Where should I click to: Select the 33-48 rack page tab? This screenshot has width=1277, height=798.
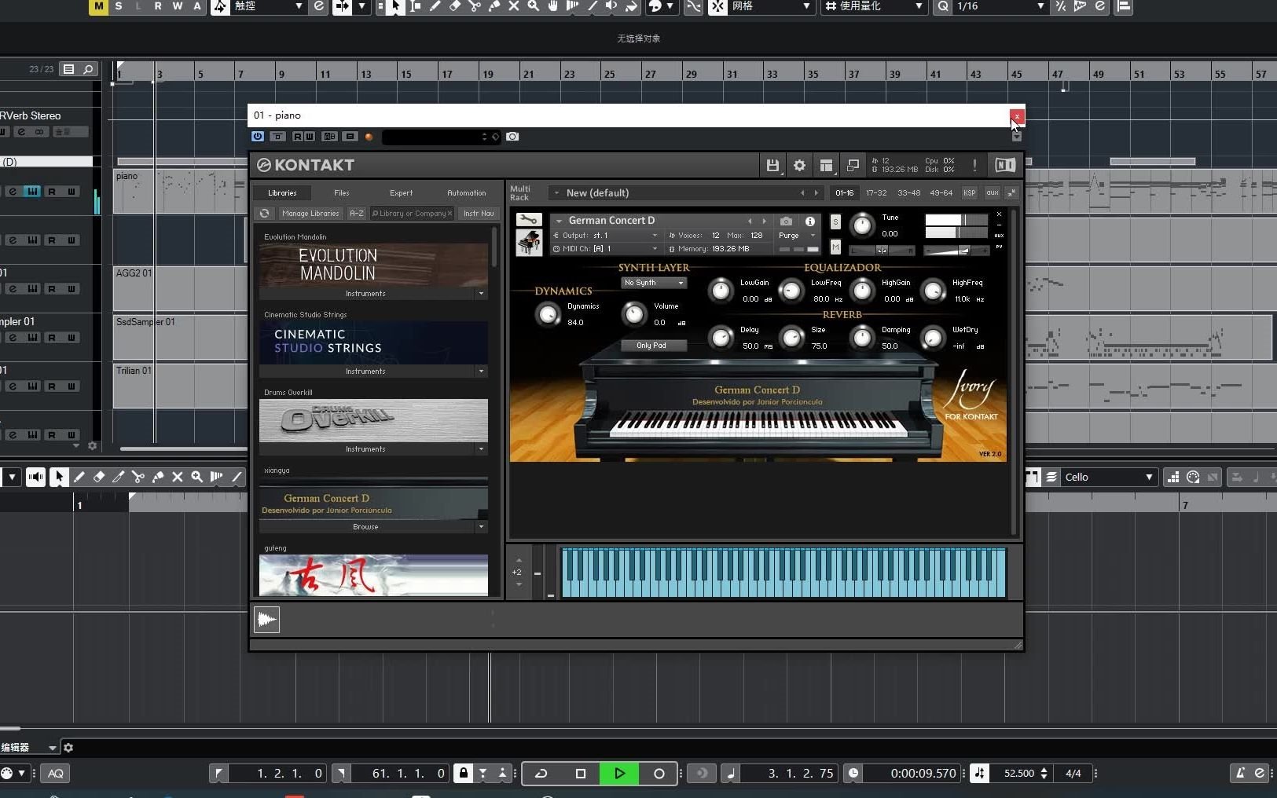(908, 193)
